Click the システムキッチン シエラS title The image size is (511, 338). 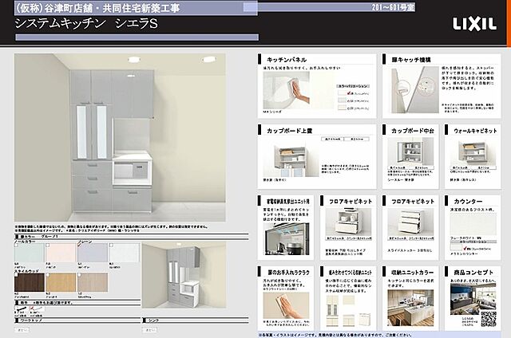pyautogui.click(x=86, y=24)
